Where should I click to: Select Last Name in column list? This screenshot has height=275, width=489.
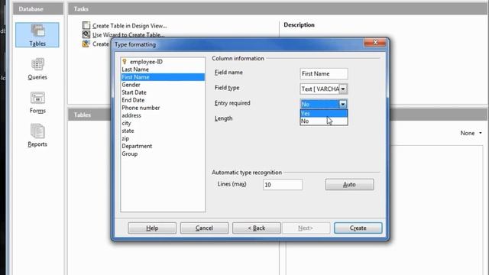163,70
